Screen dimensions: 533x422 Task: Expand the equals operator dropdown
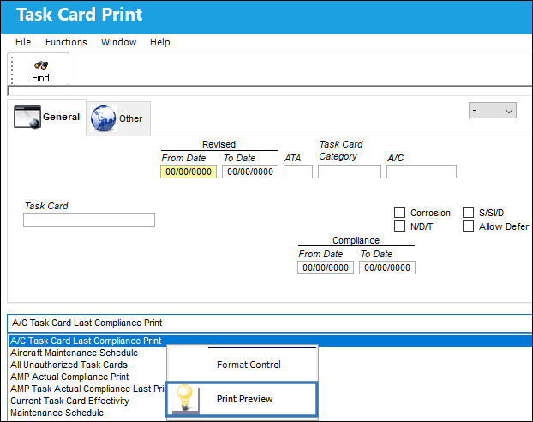click(493, 111)
